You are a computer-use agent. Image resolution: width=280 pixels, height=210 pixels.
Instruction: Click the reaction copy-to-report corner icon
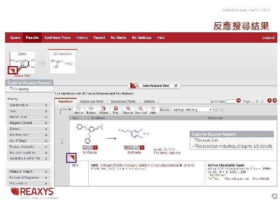tap(72, 157)
